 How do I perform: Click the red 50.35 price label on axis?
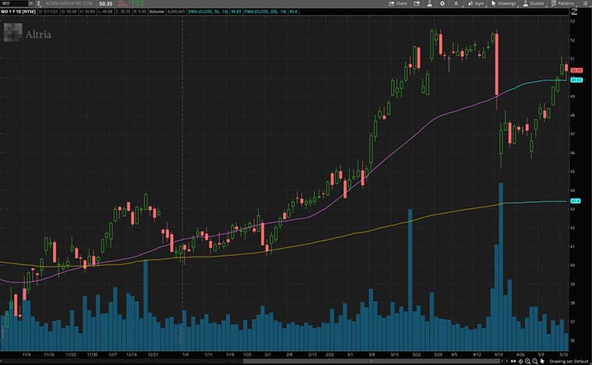(x=578, y=70)
